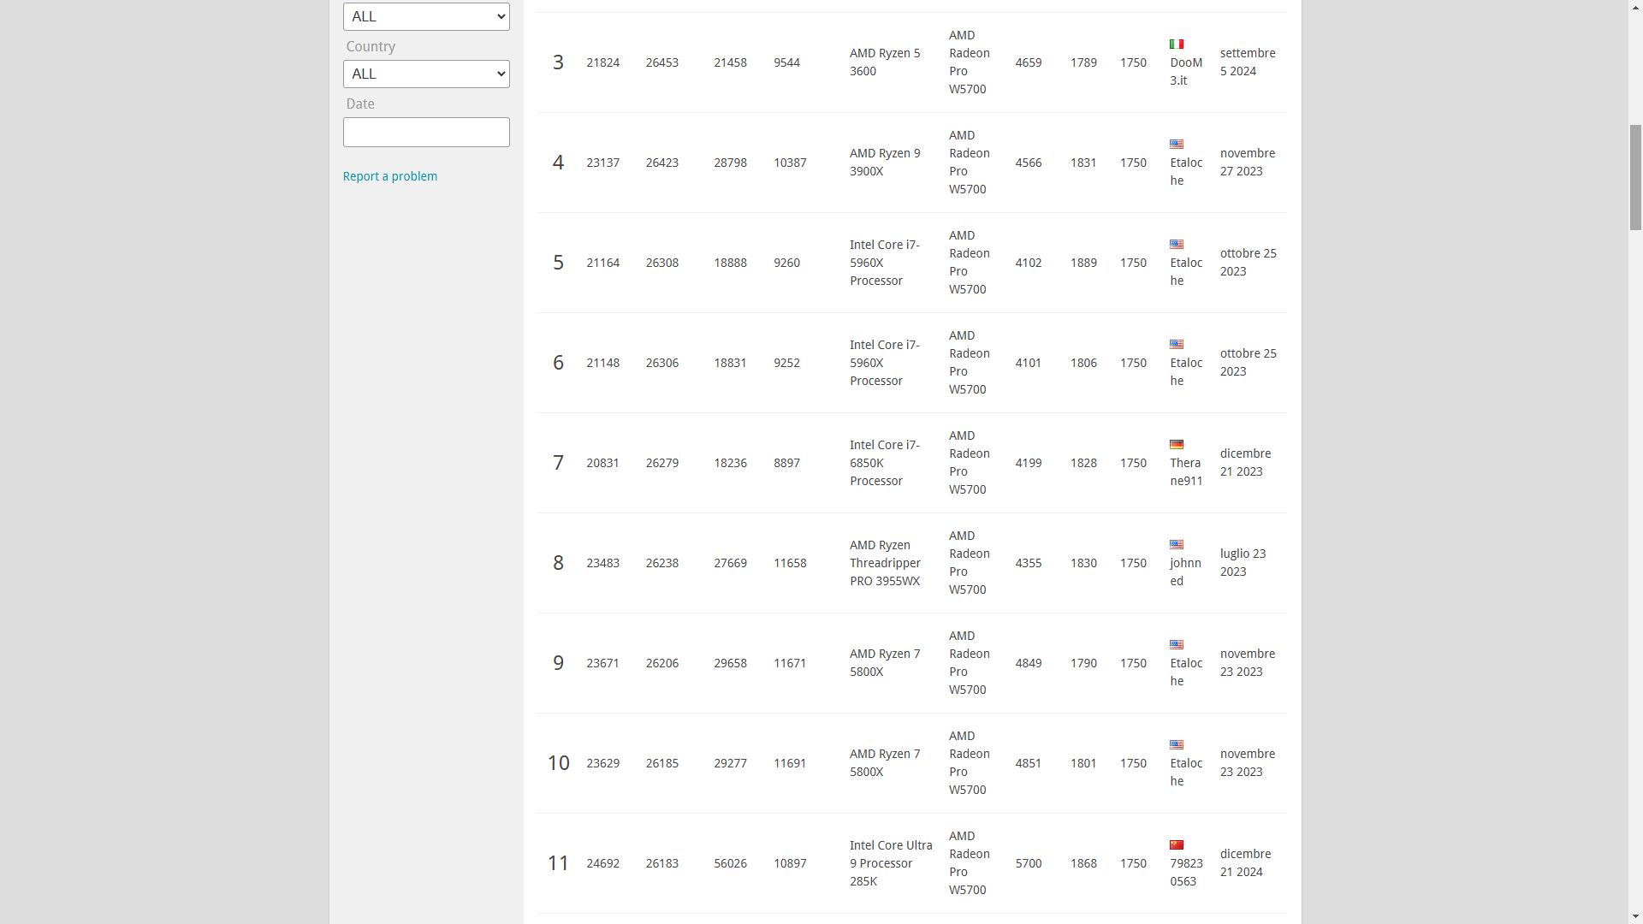The image size is (1643, 924).
Task: Click the flag icon in rank 4 row
Action: (1177, 145)
